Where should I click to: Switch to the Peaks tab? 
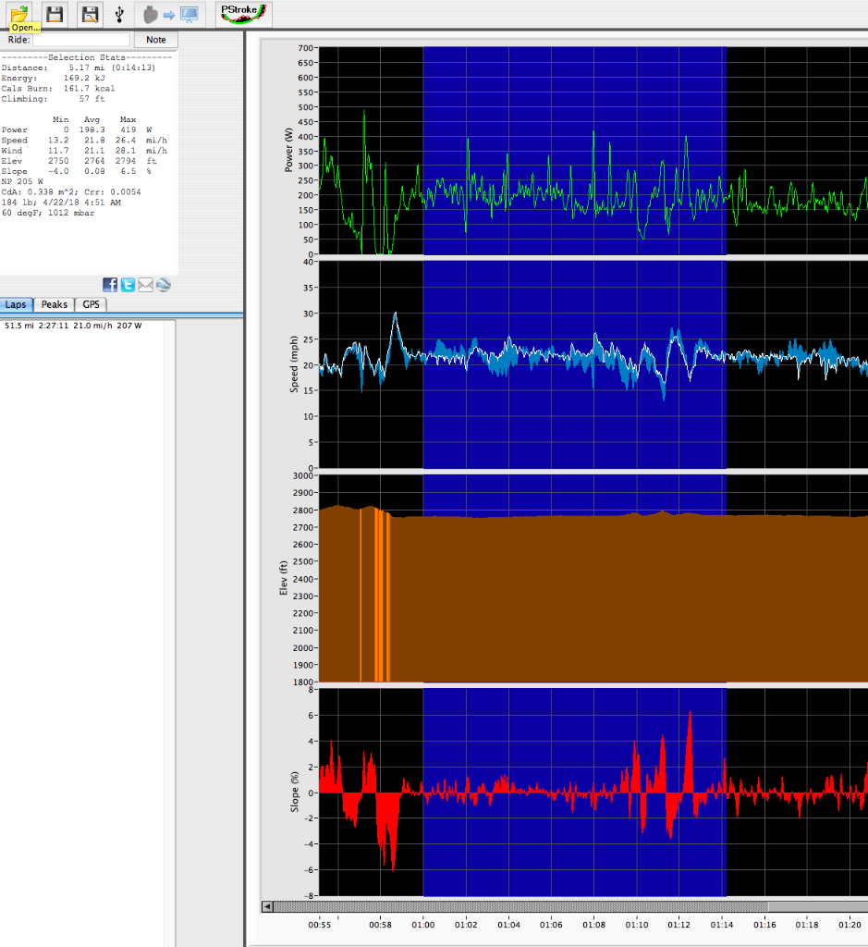pyautogui.click(x=55, y=305)
